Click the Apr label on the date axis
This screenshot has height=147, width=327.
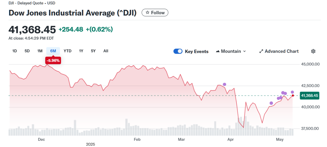coord(231,139)
